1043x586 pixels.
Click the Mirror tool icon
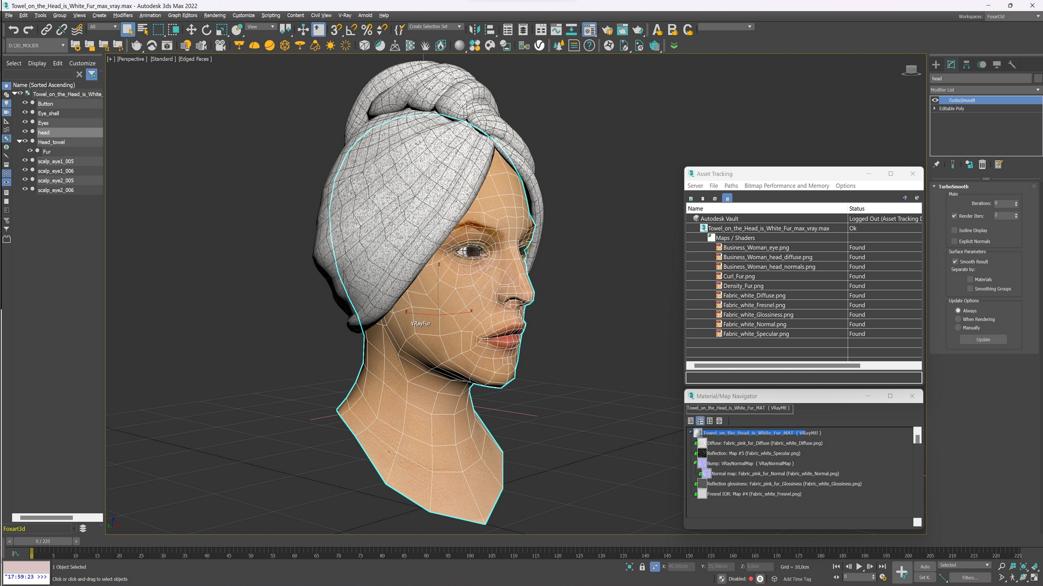474,30
